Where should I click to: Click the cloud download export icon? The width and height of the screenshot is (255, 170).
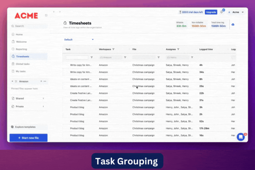click(x=233, y=24)
